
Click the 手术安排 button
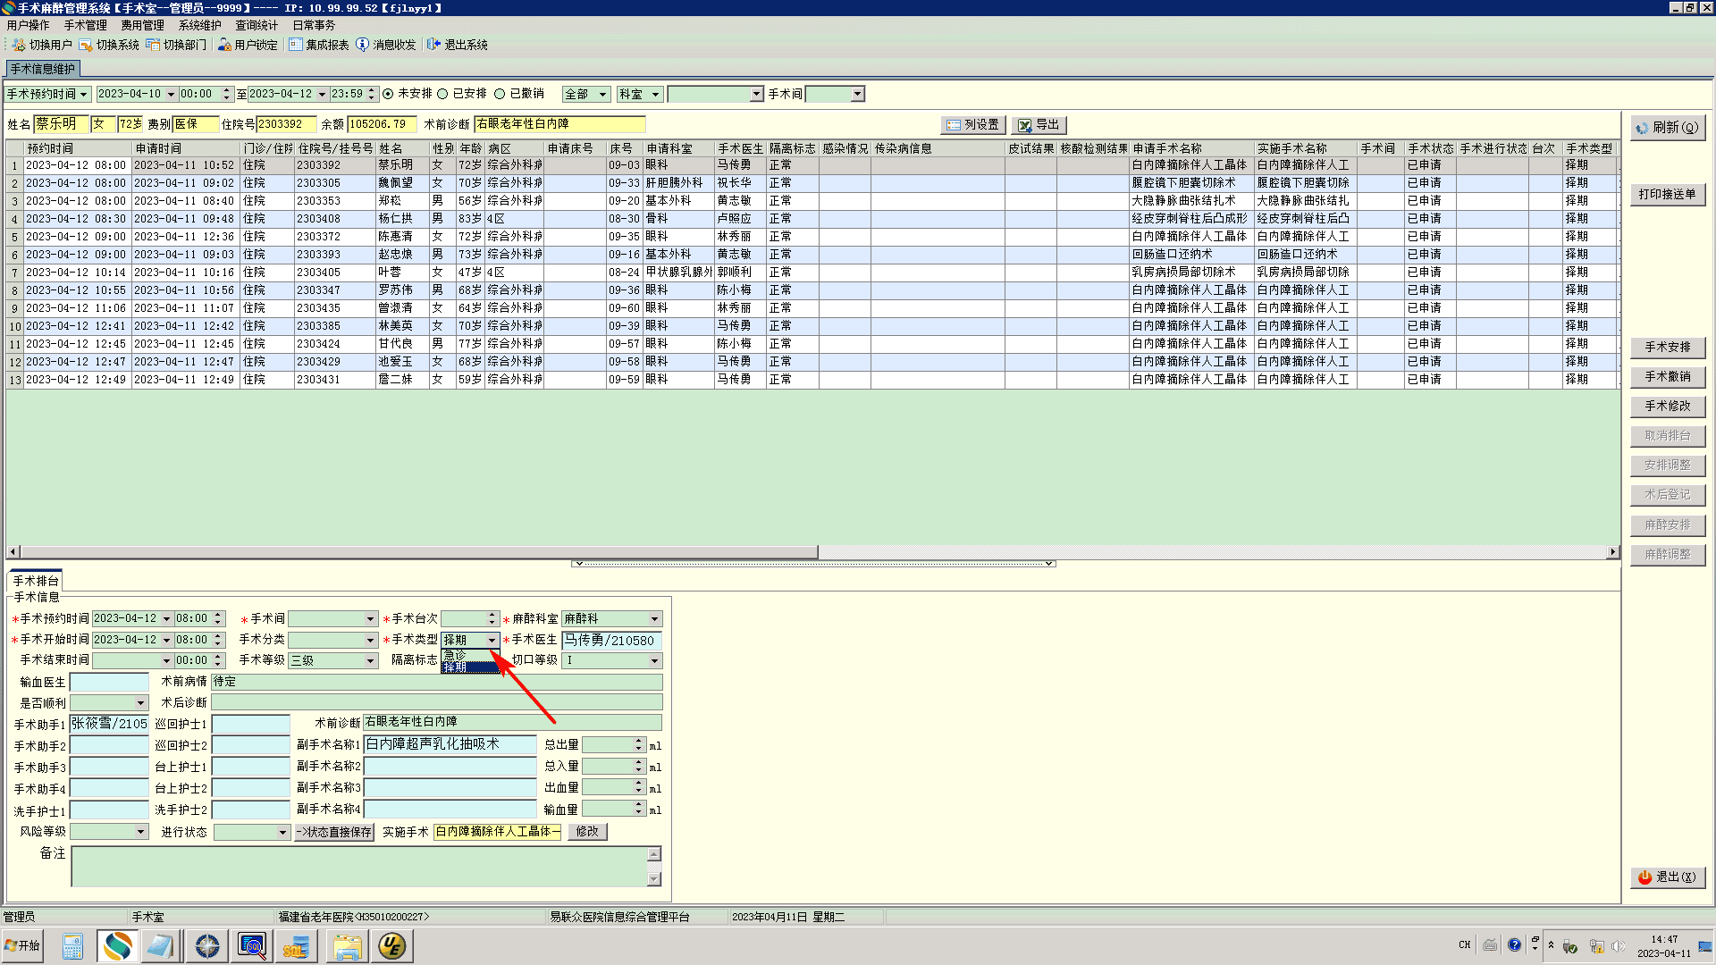(x=1667, y=348)
